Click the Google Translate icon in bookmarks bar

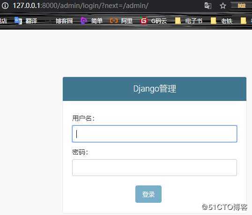(18, 21)
